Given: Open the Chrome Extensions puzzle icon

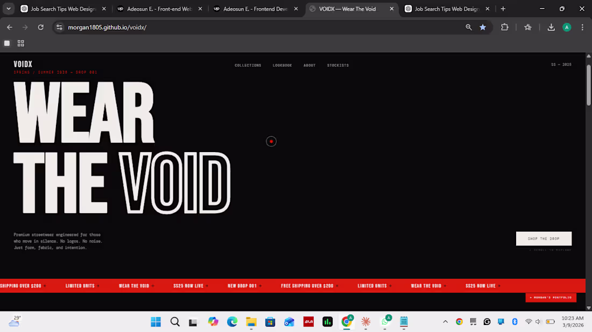Looking at the screenshot, I should [x=504, y=27].
